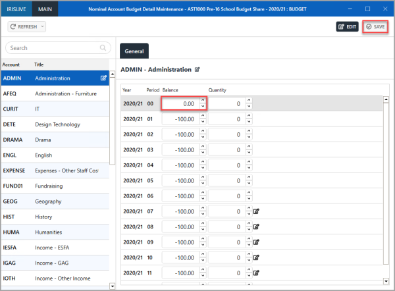Select the General tab
This screenshot has width=395, height=291.
pyautogui.click(x=134, y=51)
